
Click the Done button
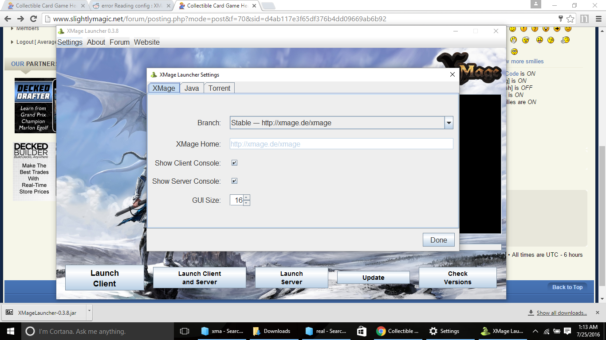439,240
